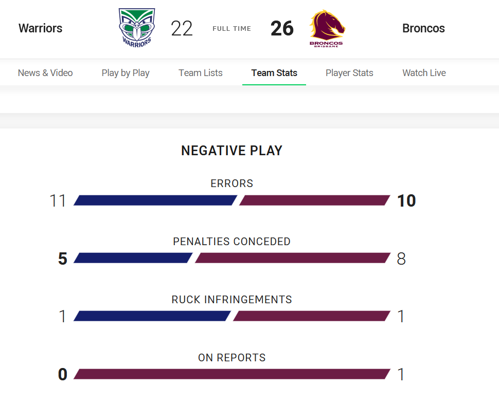Viewport: 499px width, 405px height.
Task: Click the Warriors Penalties Conceded bar
Action: pos(133,258)
